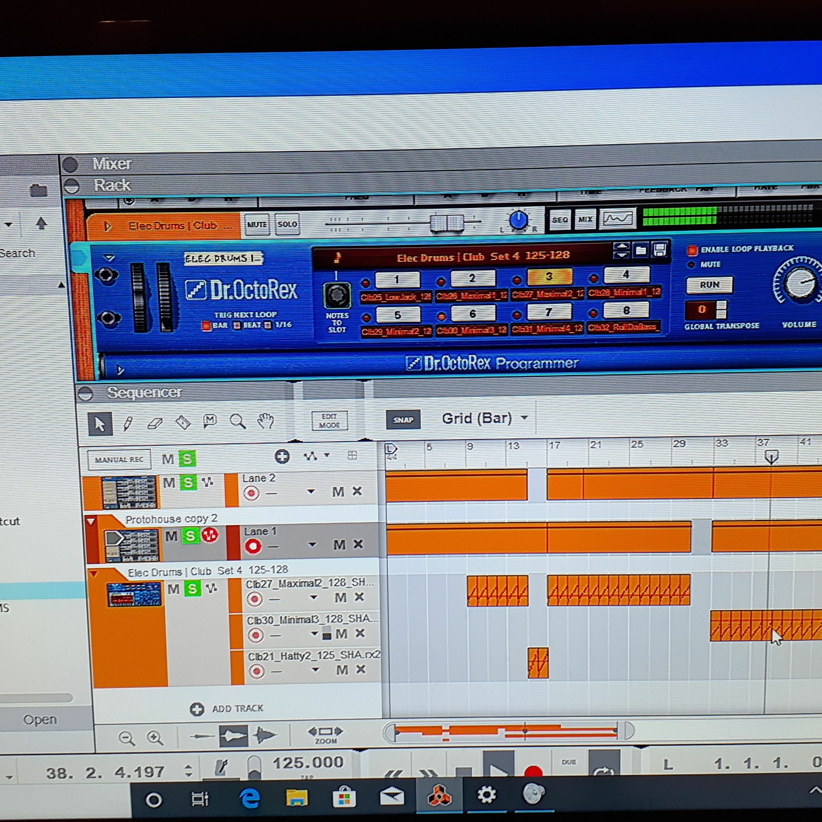Toggle SOLO on Elec Drums mix channel
Viewport: 822px width, 822px height.
[287, 224]
